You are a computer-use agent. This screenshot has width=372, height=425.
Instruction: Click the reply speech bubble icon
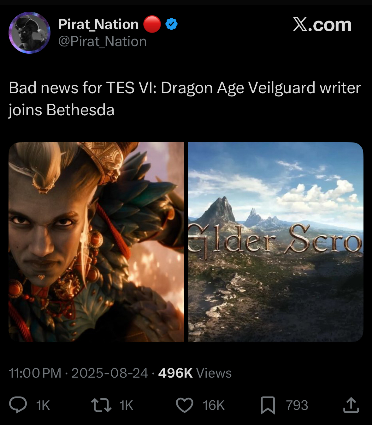18,405
